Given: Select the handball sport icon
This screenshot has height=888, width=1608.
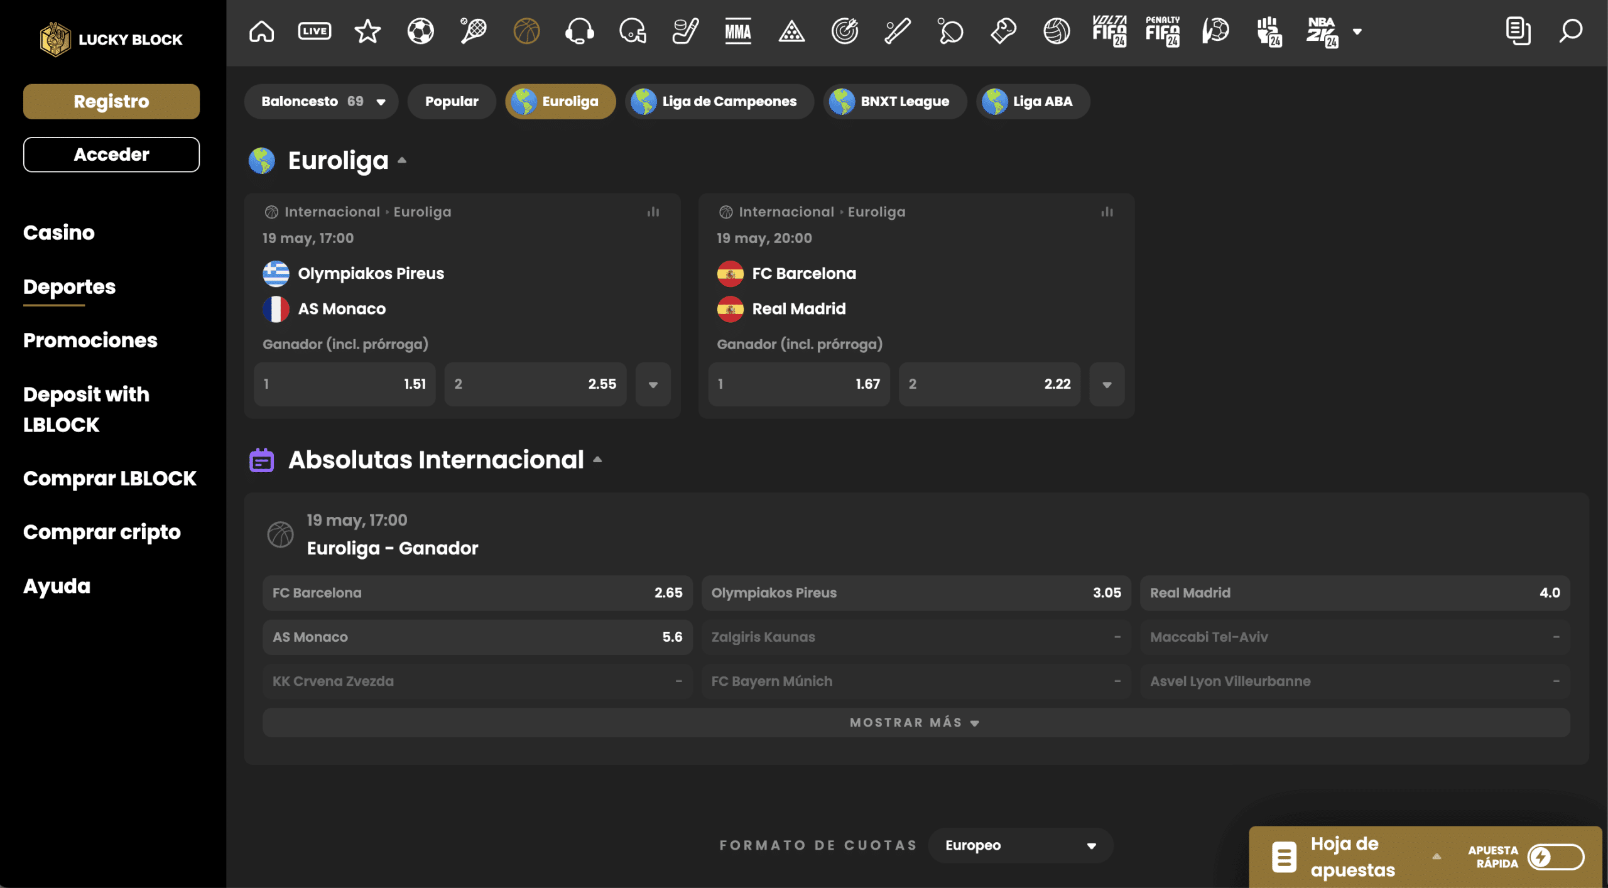Looking at the screenshot, I should pos(1215,31).
